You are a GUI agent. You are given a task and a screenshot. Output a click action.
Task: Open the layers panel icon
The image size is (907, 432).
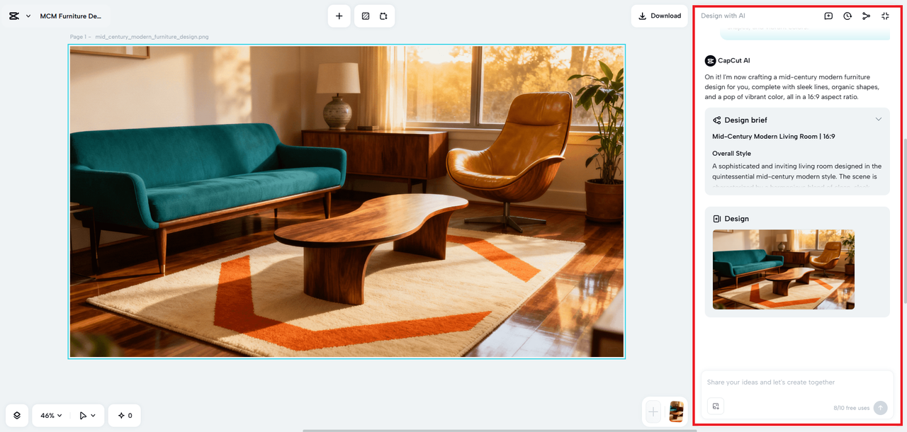17,416
